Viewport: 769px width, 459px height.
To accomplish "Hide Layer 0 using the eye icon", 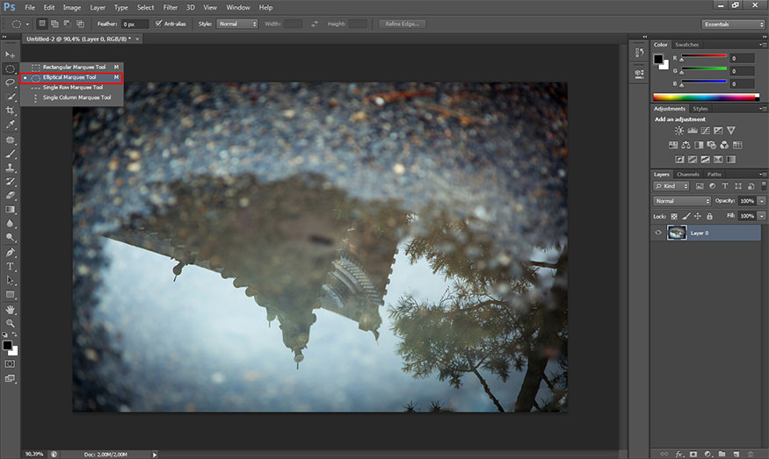I will click(x=658, y=233).
